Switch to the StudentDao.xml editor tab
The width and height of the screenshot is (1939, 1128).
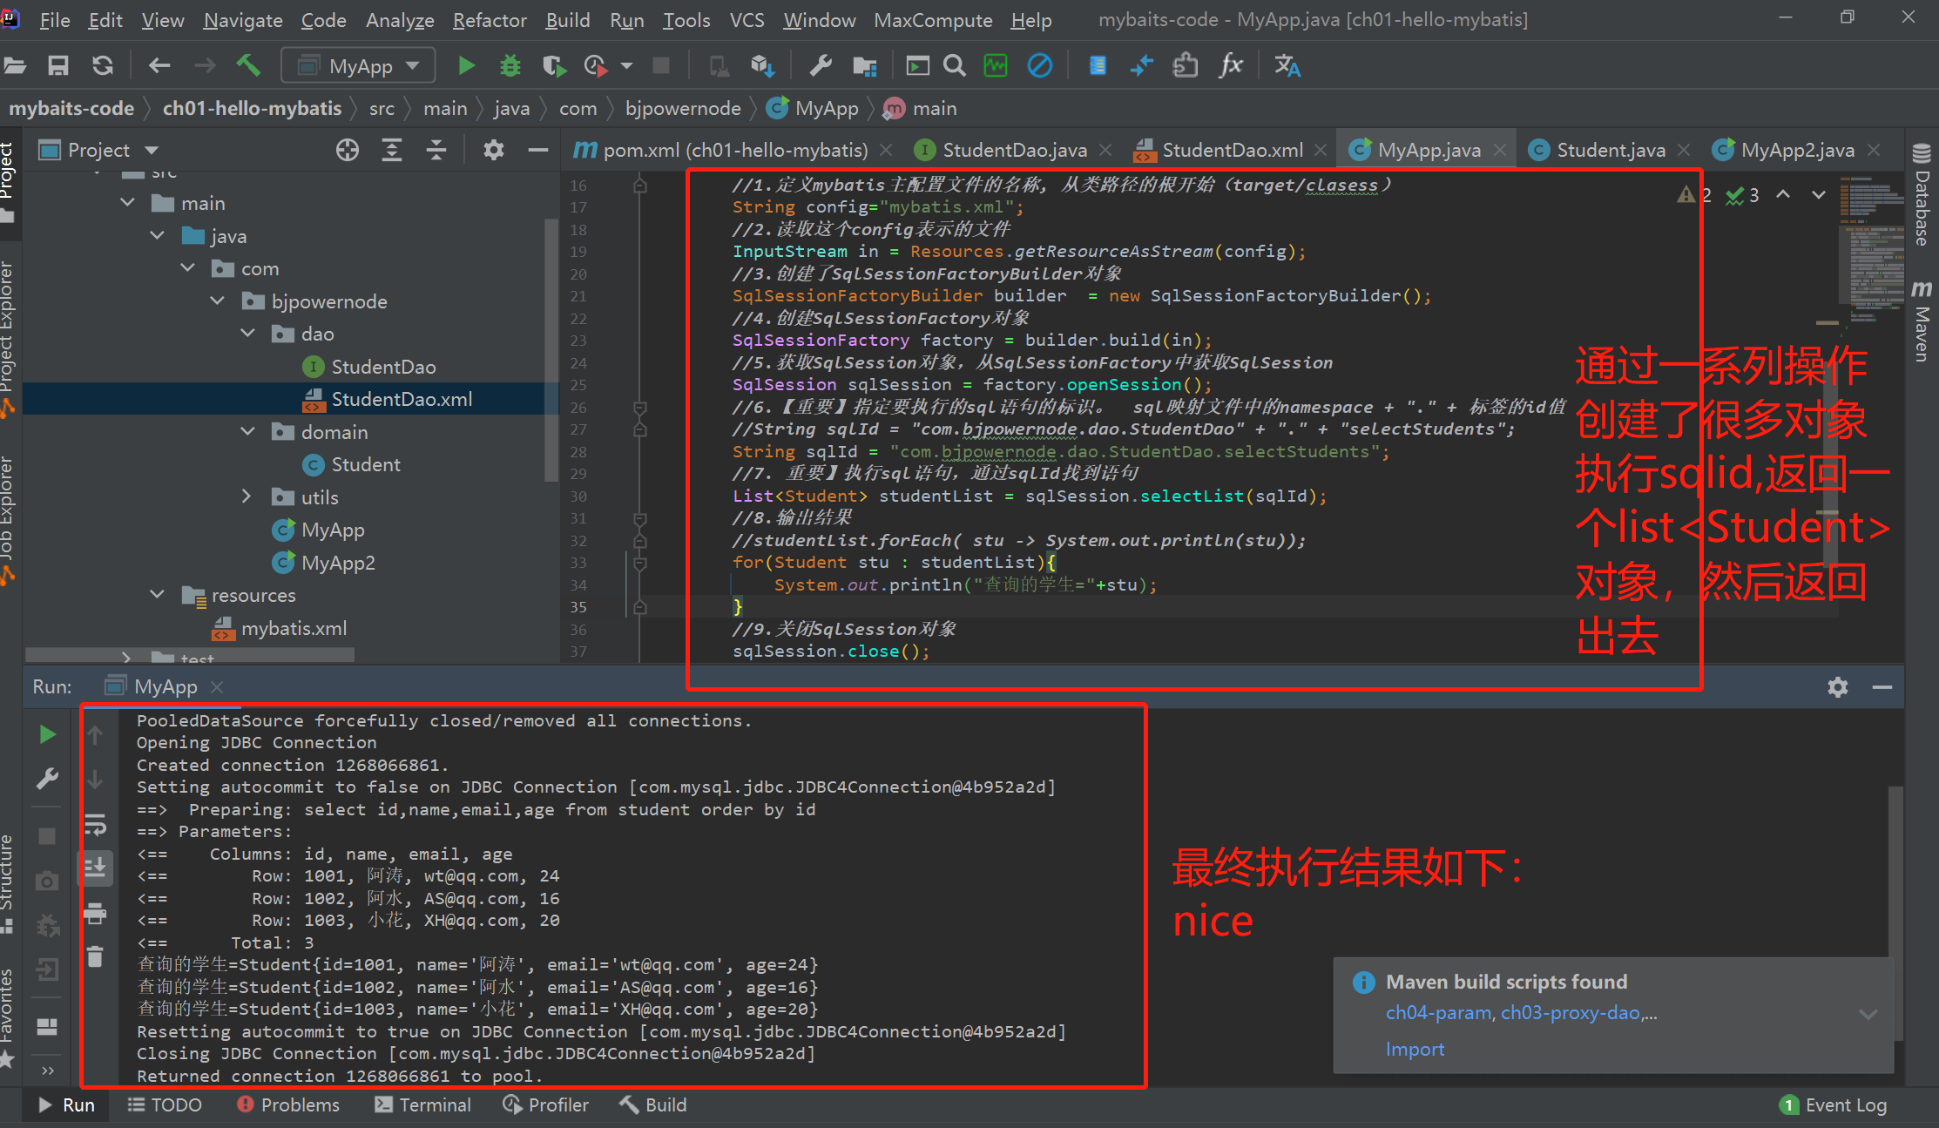pos(1231,150)
